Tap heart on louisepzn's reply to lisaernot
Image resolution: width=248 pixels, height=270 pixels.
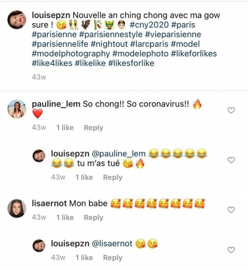[231, 250]
